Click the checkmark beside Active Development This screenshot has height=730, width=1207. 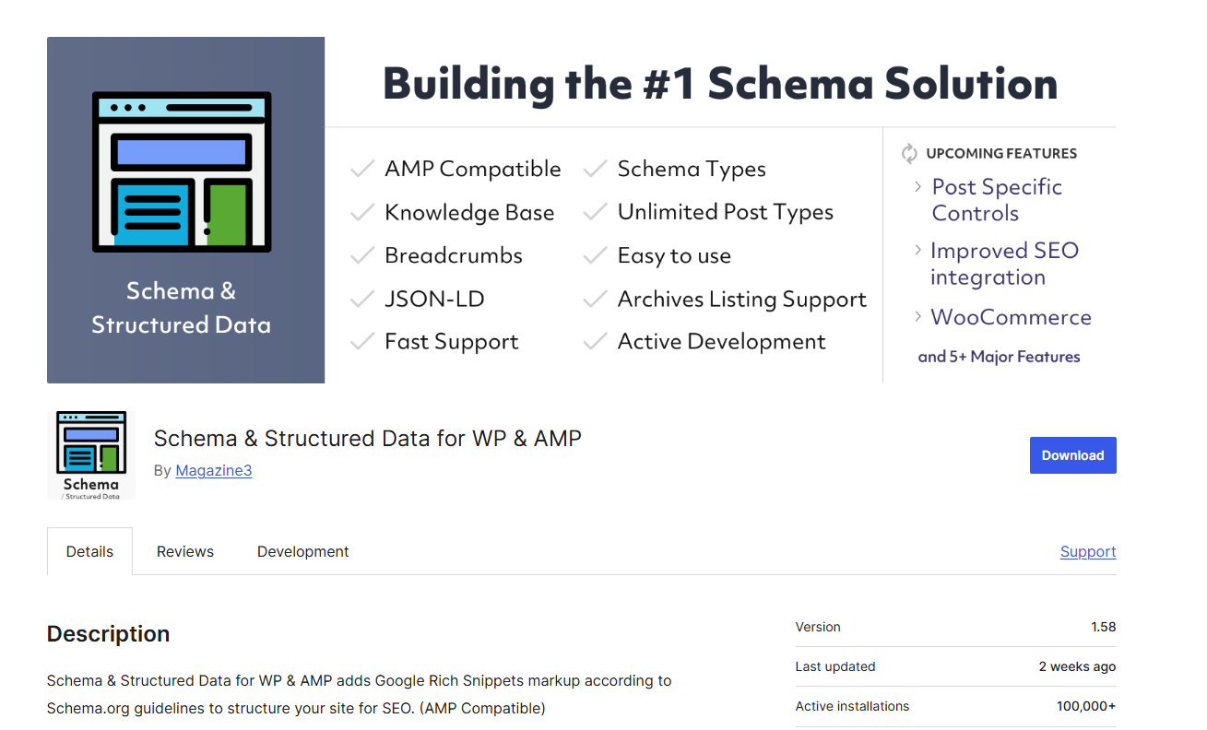tap(595, 341)
